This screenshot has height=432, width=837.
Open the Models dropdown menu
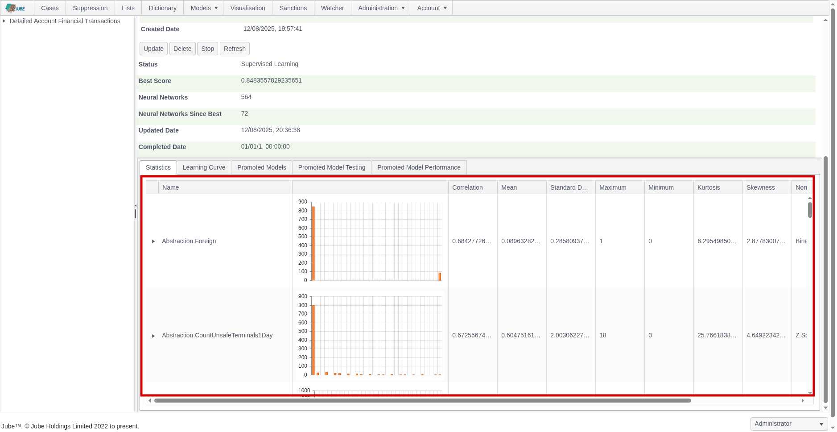(x=204, y=8)
